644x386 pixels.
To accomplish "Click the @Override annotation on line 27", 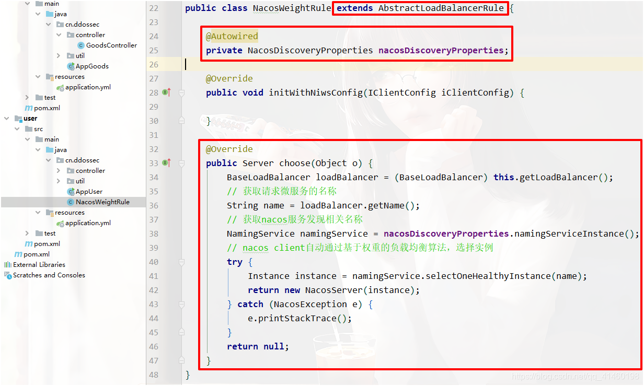I will coord(229,78).
